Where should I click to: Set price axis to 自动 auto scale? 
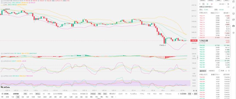pos(195,94)
